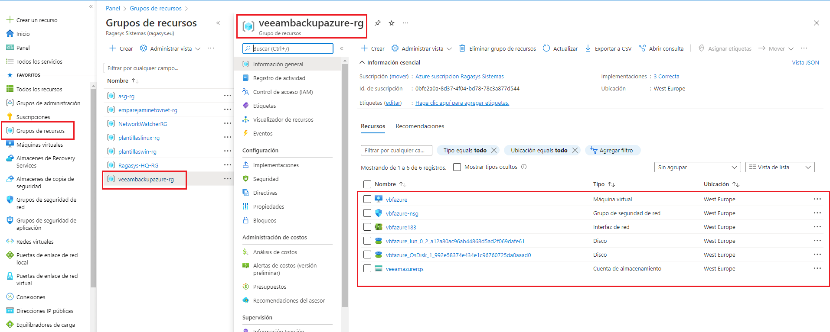Click Crear in Grupos de recursos panel

[x=121, y=48]
